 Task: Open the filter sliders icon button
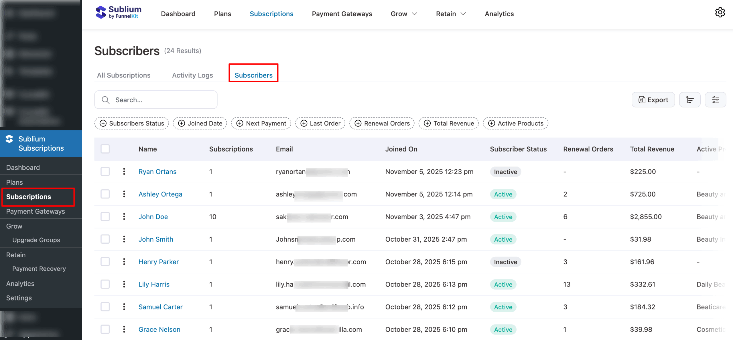[x=715, y=100]
